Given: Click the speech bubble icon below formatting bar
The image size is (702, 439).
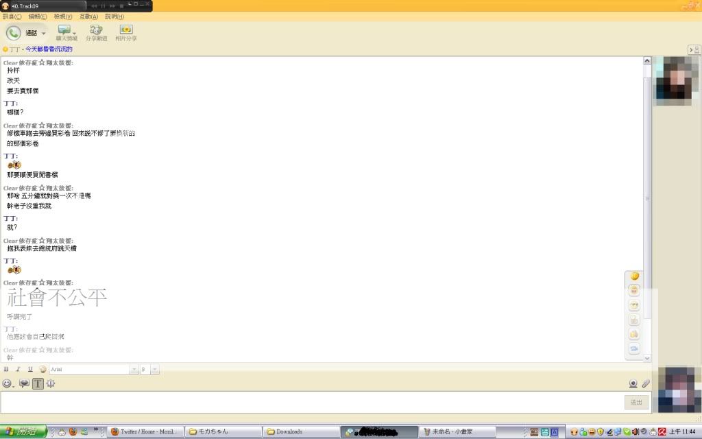Looking at the screenshot, I should coord(24,383).
